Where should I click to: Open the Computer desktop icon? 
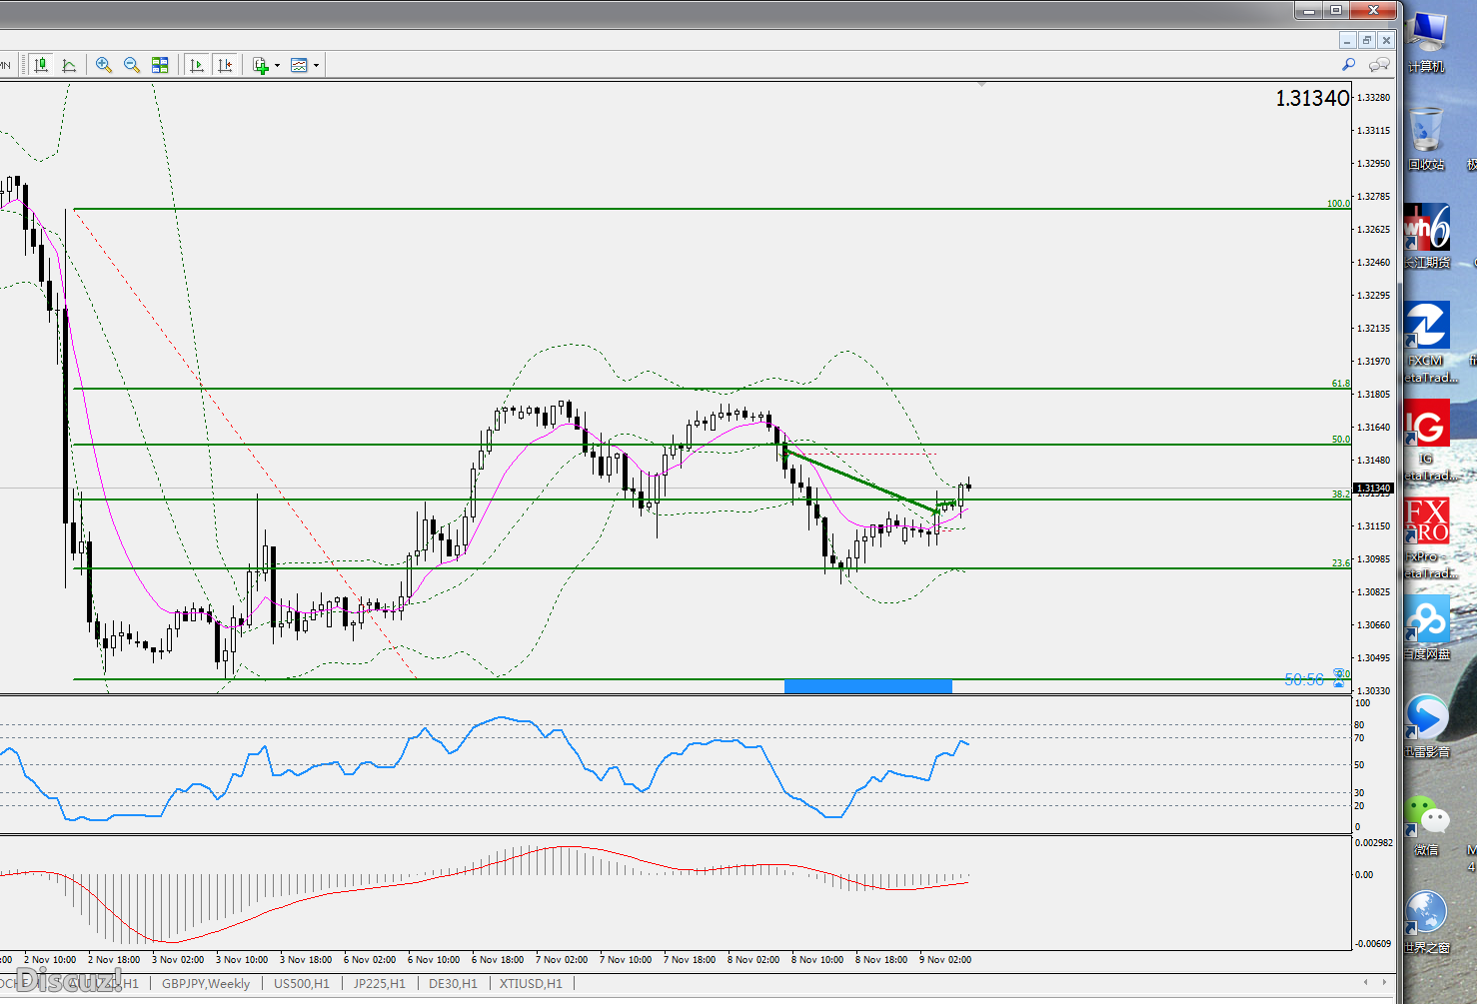tap(1426, 42)
